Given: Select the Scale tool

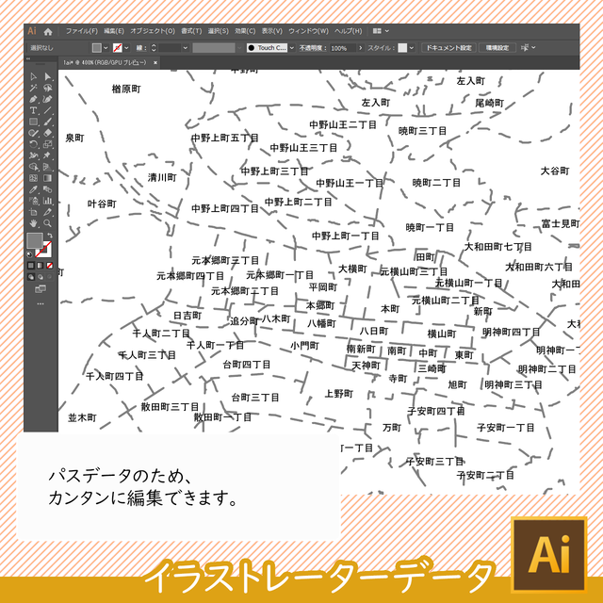Looking at the screenshot, I should [x=47, y=144].
